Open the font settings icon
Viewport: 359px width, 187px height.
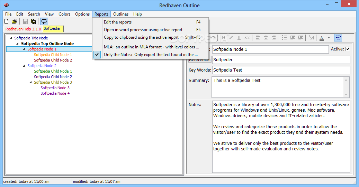click(311, 38)
